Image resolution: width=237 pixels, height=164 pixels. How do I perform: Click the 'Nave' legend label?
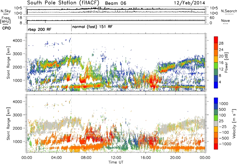(225, 20)
